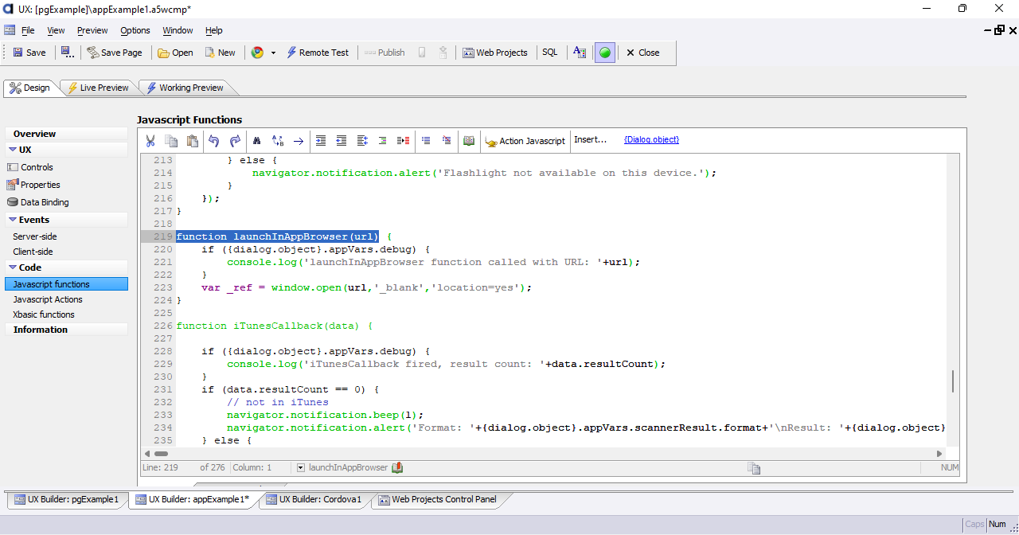Click the SQL toolbar button
1019x535 pixels.
click(x=550, y=53)
